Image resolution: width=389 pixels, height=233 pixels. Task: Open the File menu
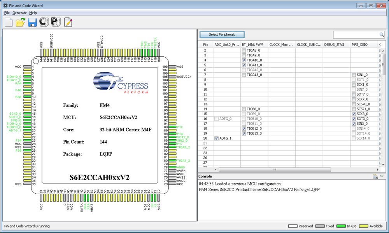[x=7, y=13]
